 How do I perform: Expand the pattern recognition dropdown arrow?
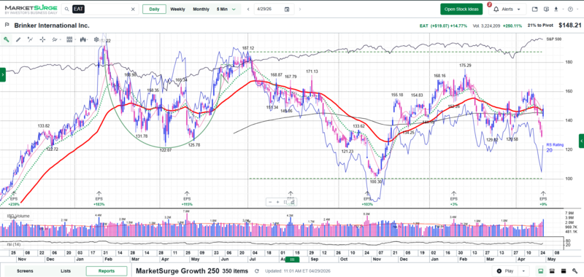[60, 40]
